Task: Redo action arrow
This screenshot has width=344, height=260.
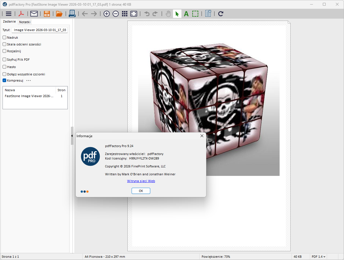Action: click(x=155, y=14)
